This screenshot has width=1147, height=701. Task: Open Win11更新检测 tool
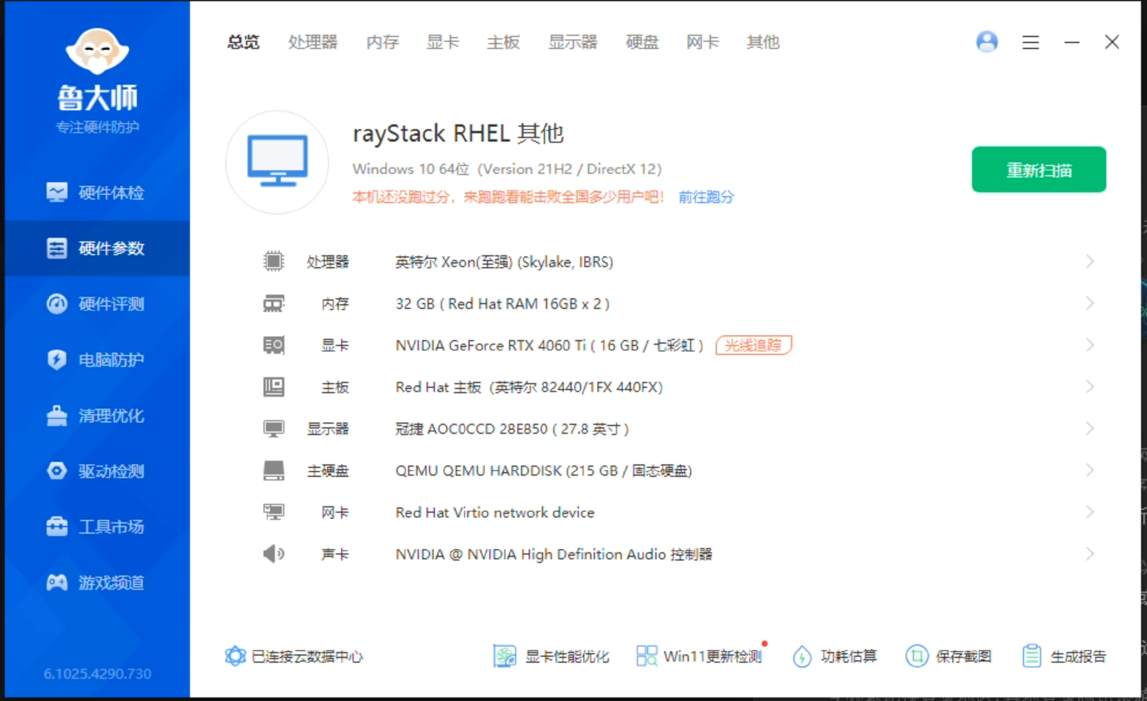click(700, 656)
